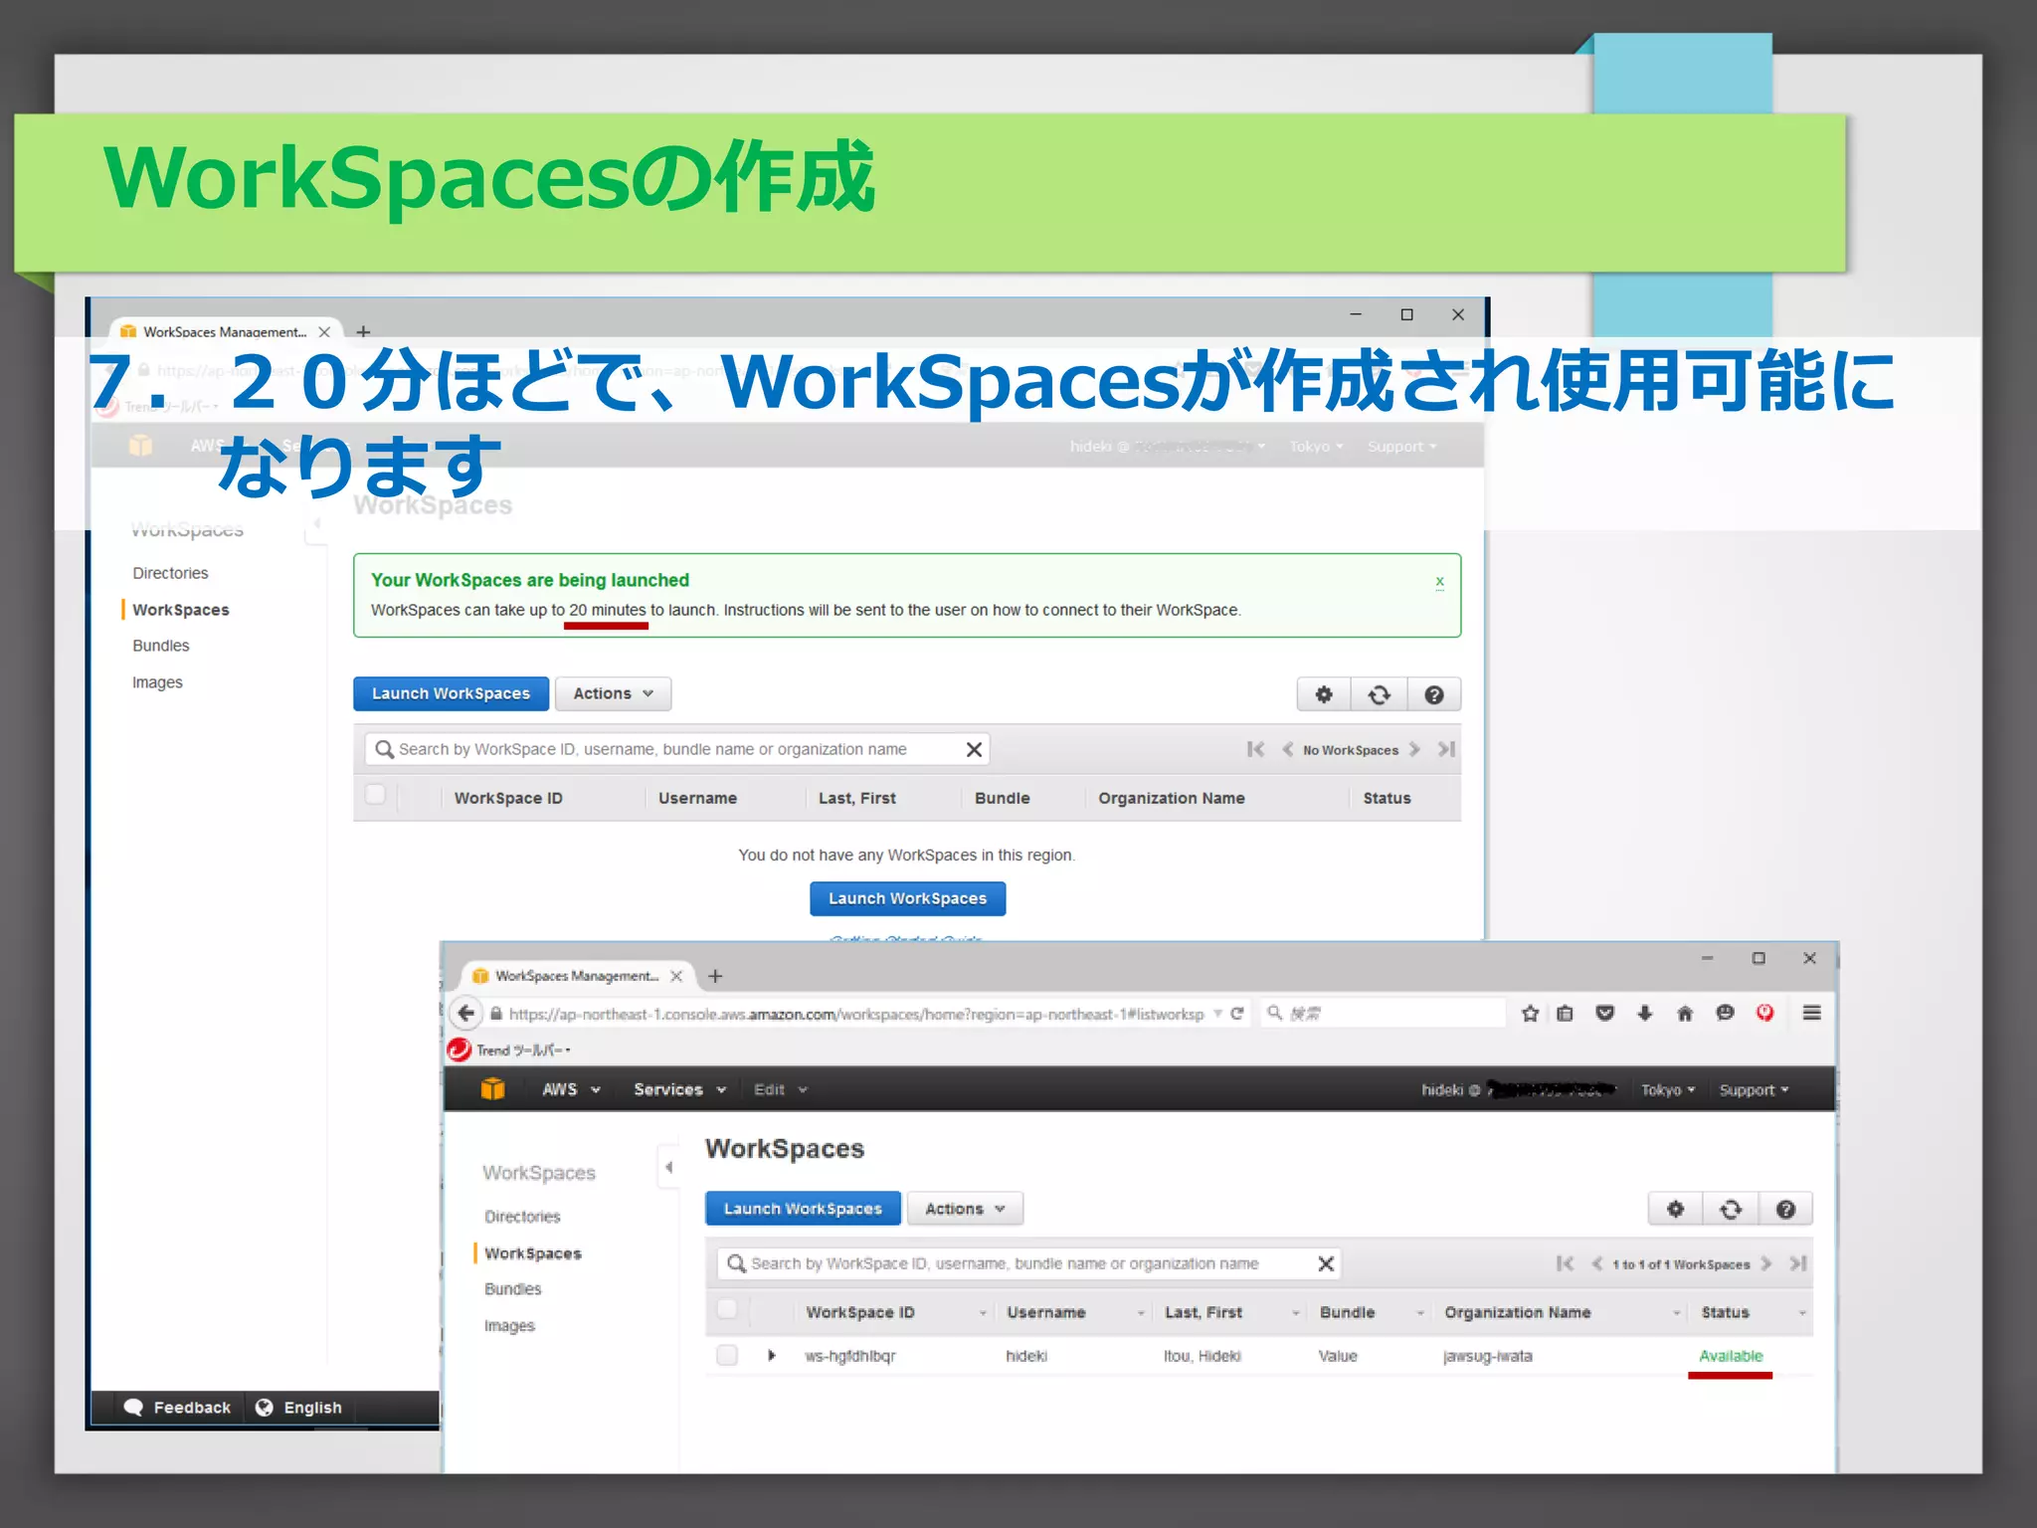The width and height of the screenshot is (2037, 1528).
Task: Click browser search box in front window
Action: [1383, 1014]
